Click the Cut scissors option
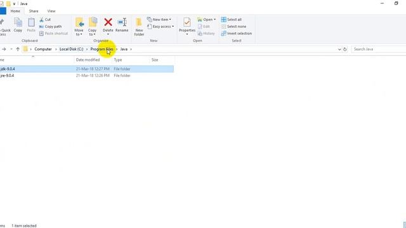The width and height of the screenshot is (406, 228). point(45,20)
